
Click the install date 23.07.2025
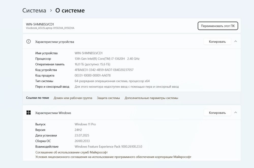[82, 135]
